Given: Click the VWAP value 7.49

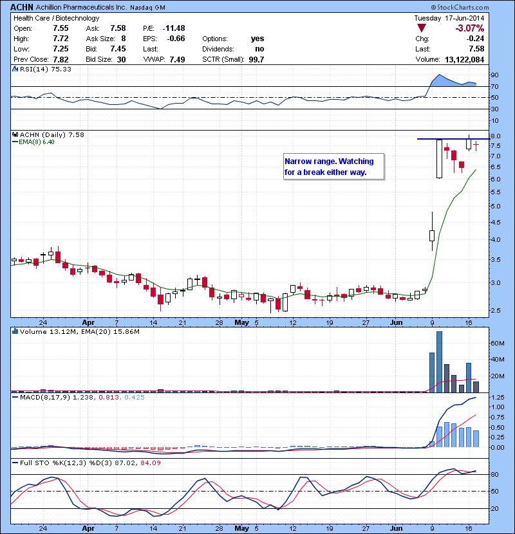Looking at the screenshot, I should click(177, 59).
